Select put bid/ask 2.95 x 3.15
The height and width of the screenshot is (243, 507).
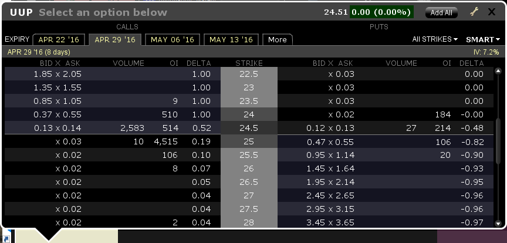click(330, 209)
